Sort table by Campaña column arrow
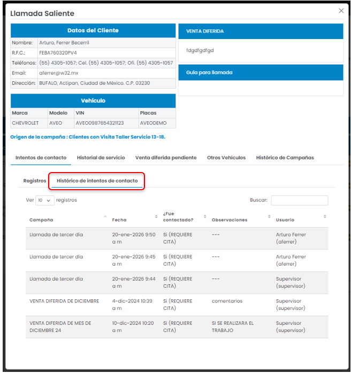 [x=105, y=216]
